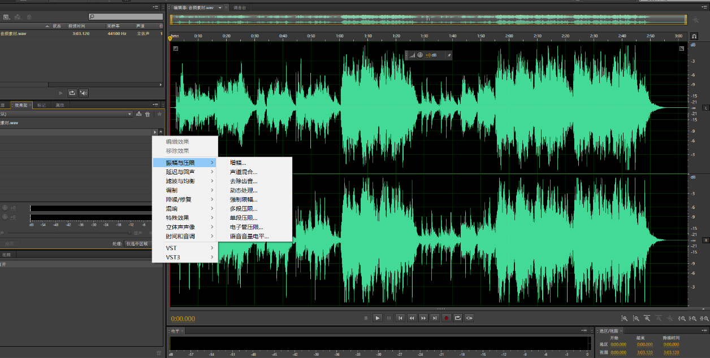Jump to previous marker using the transport button
Image resolution: width=710 pixels, height=358 pixels.
pos(400,318)
